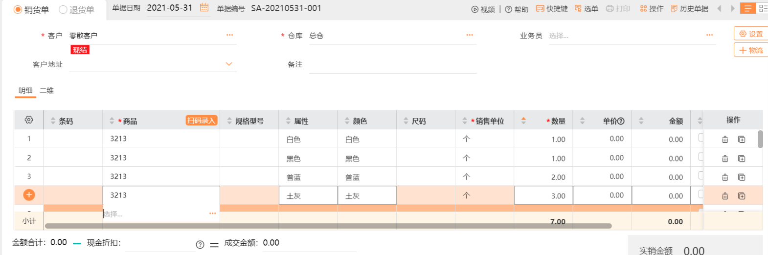Screen dimensions: 768x255
Task: Toggle checkbox in row 2 黑色
Action: 701,157
